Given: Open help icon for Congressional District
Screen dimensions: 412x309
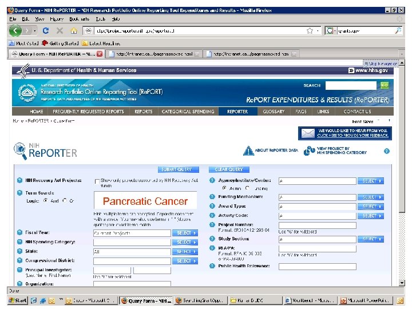Looking at the screenshot, I should 19,260.
